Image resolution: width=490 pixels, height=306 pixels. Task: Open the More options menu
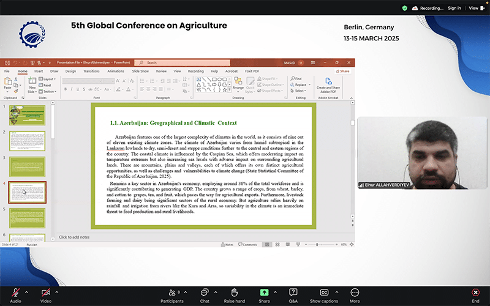tap(355, 293)
